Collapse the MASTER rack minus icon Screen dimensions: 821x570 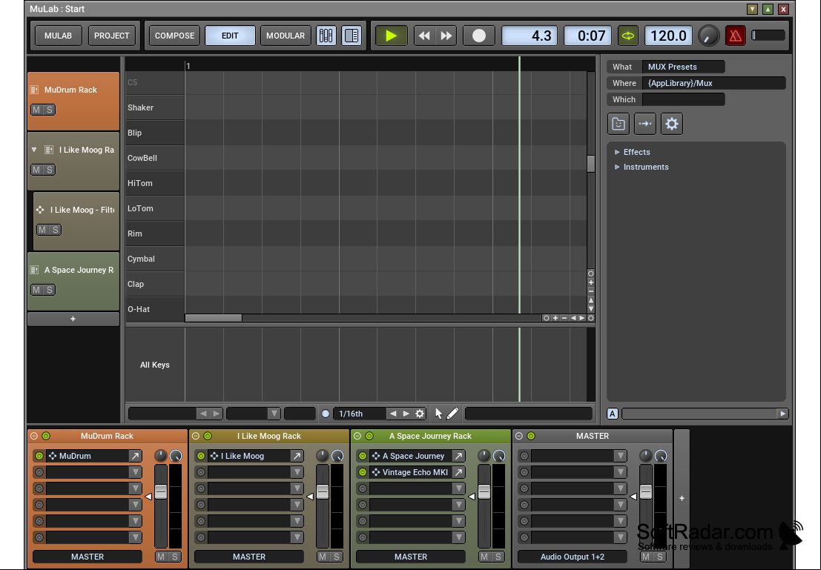click(519, 436)
